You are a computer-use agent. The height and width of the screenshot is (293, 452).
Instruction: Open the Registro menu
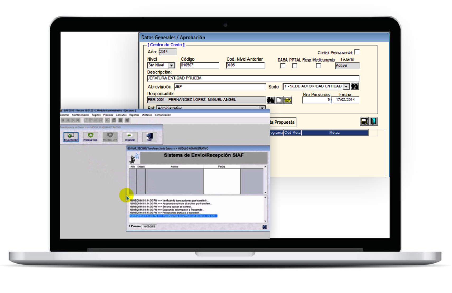[96, 115]
